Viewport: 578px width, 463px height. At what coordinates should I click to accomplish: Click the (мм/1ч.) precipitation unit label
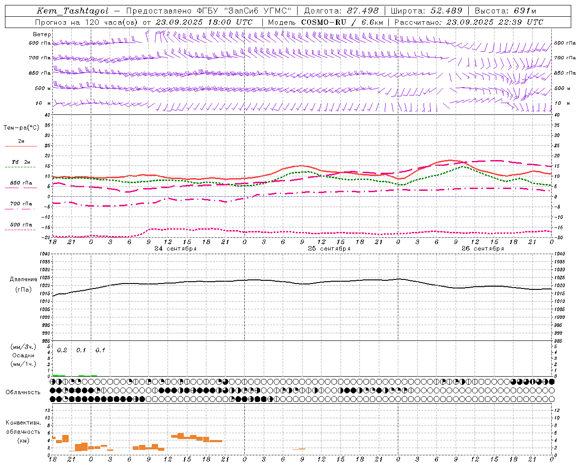[23, 364]
